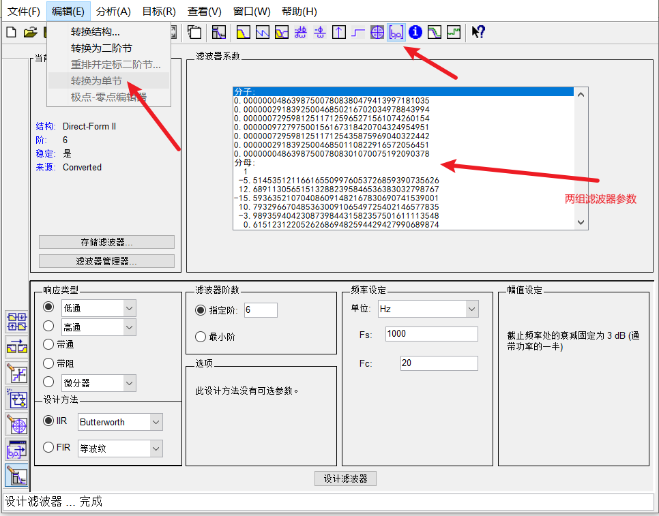Display the group delay response
Image resolution: width=659 pixels, height=516 pixels.
click(300, 32)
